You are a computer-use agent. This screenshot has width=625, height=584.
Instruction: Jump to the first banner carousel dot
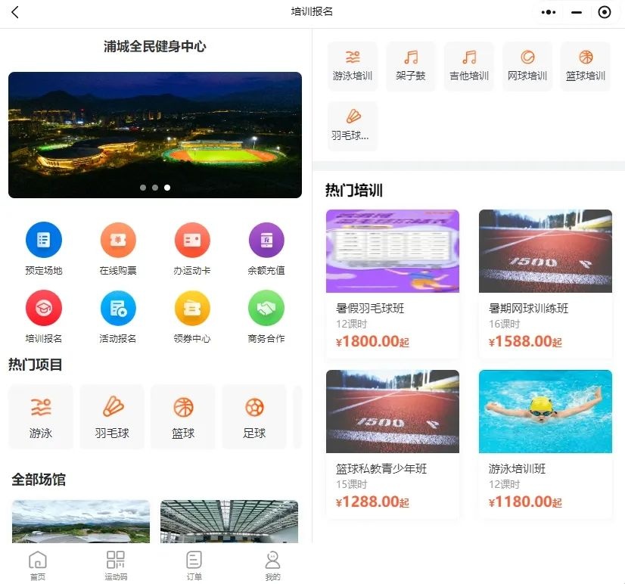click(143, 188)
